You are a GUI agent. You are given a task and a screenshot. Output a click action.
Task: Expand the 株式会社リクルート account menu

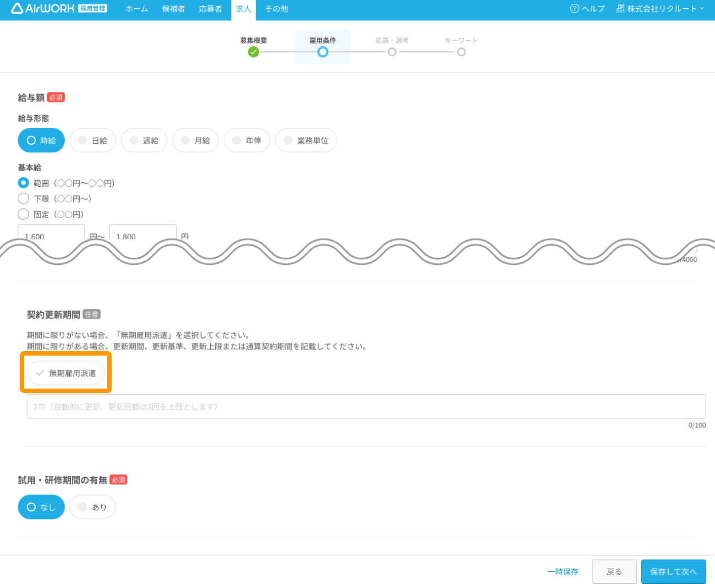click(x=660, y=9)
